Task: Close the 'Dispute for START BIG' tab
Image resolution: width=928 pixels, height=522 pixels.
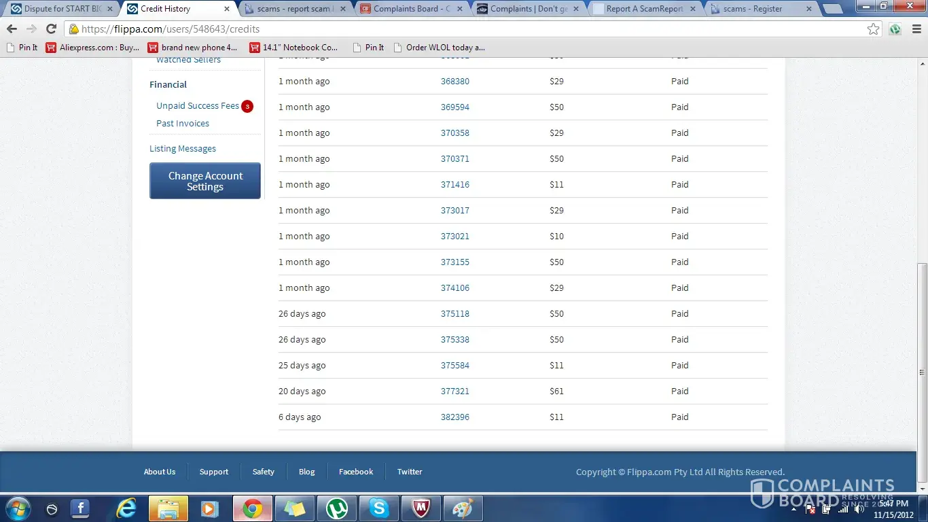Action: (x=110, y=9)
